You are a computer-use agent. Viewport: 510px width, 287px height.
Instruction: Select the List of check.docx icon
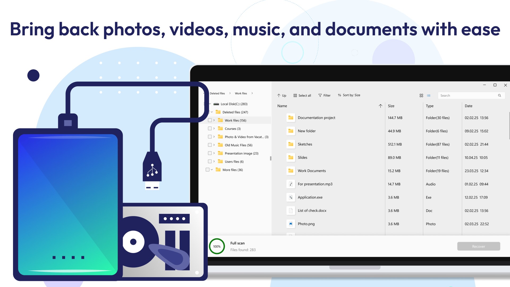[x=291, y=210]
